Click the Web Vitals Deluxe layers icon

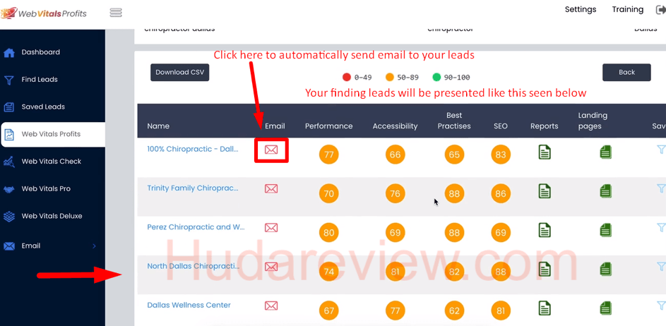tap(9, 217)
